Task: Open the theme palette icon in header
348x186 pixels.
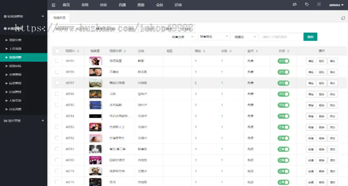Action: click(295, 4)
